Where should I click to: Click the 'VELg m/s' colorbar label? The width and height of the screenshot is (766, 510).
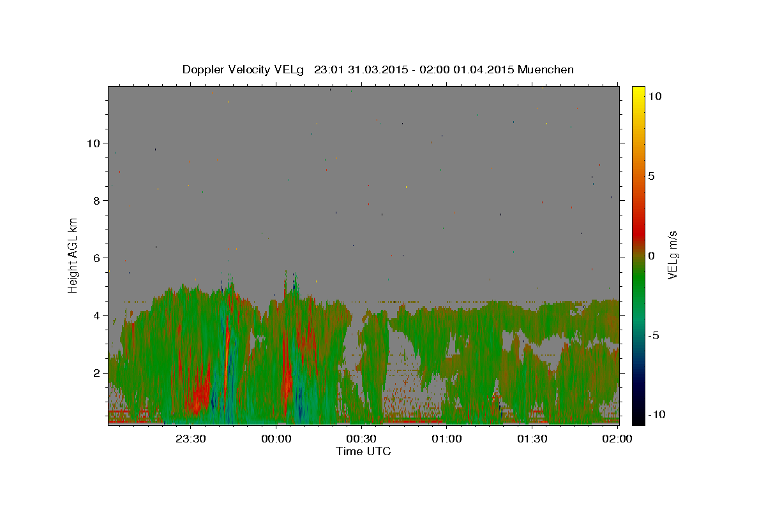(x=672, y=256)
